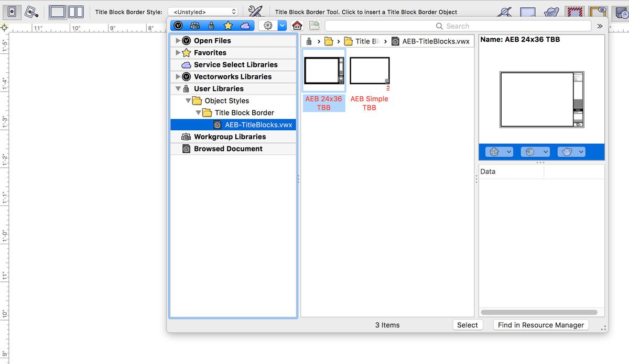Open the Title Block Border Style dropdown
The image size is (629, 364).
203,12
